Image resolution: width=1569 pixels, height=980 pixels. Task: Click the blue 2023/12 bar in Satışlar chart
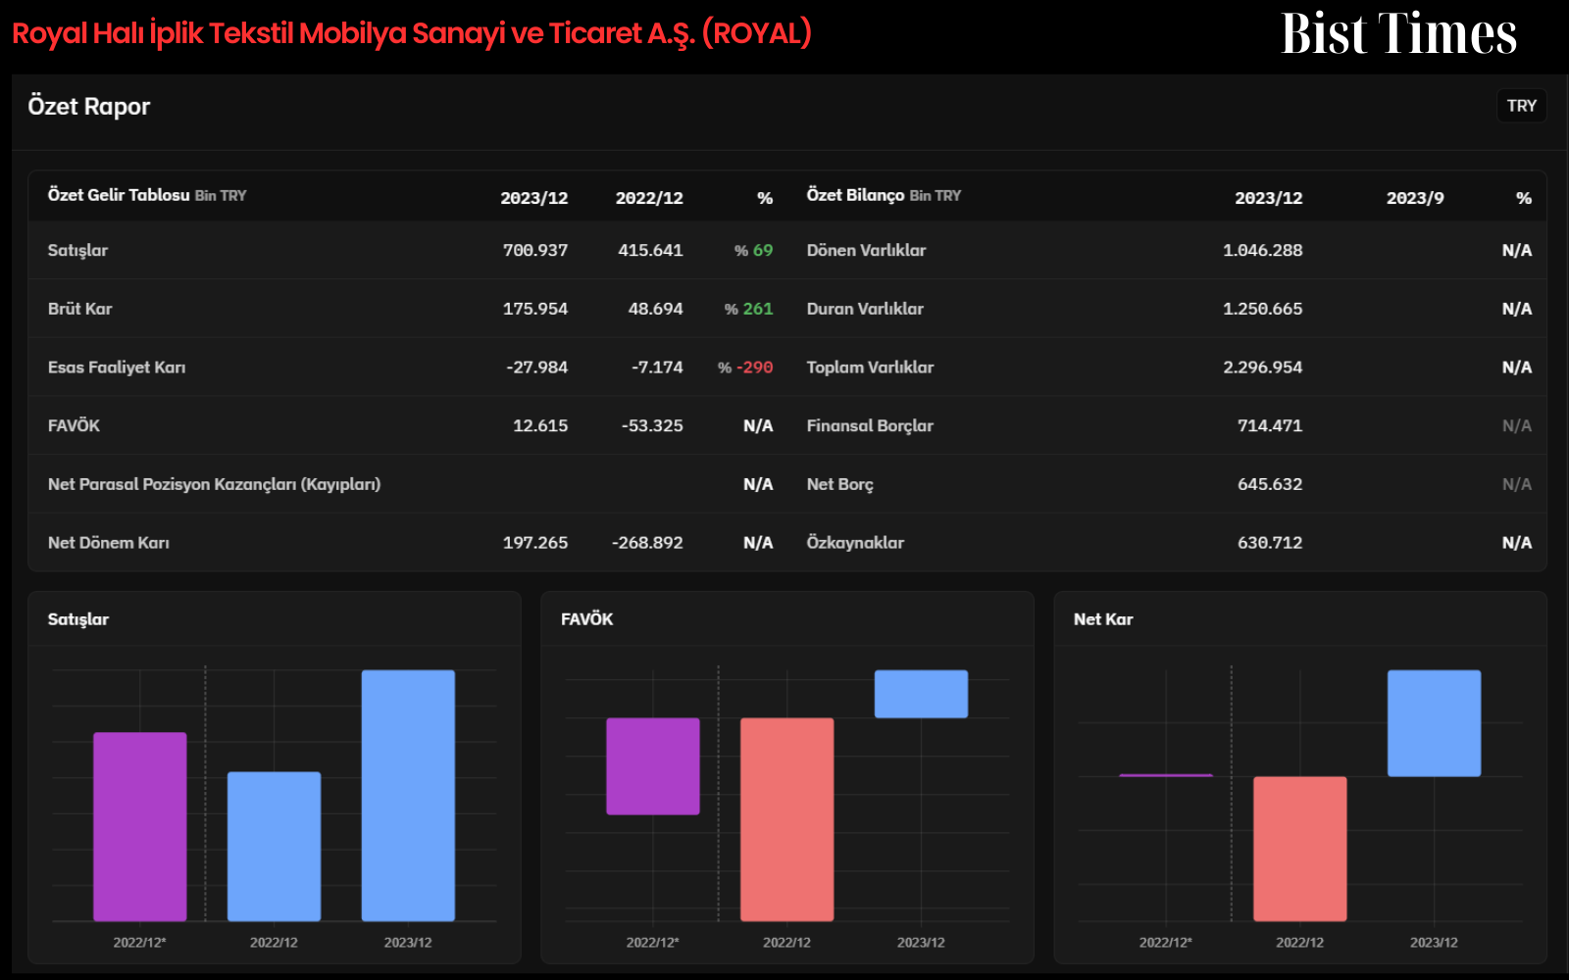tap(408, 796)
